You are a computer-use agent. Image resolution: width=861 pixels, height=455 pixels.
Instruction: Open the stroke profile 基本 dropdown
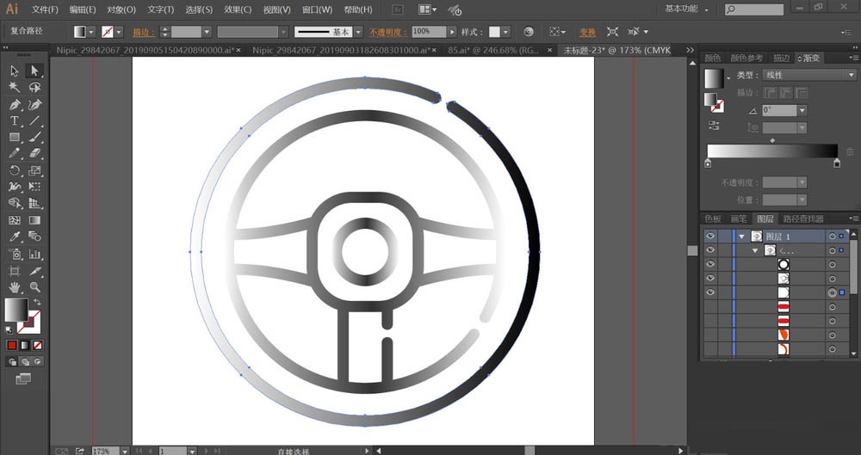[358, 33]
